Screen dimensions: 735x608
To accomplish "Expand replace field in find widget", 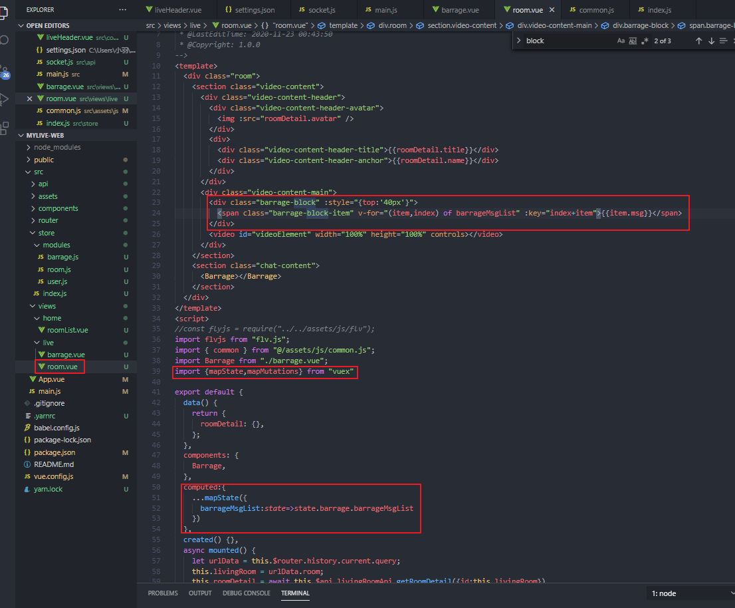I will click(x=518, y=41).
